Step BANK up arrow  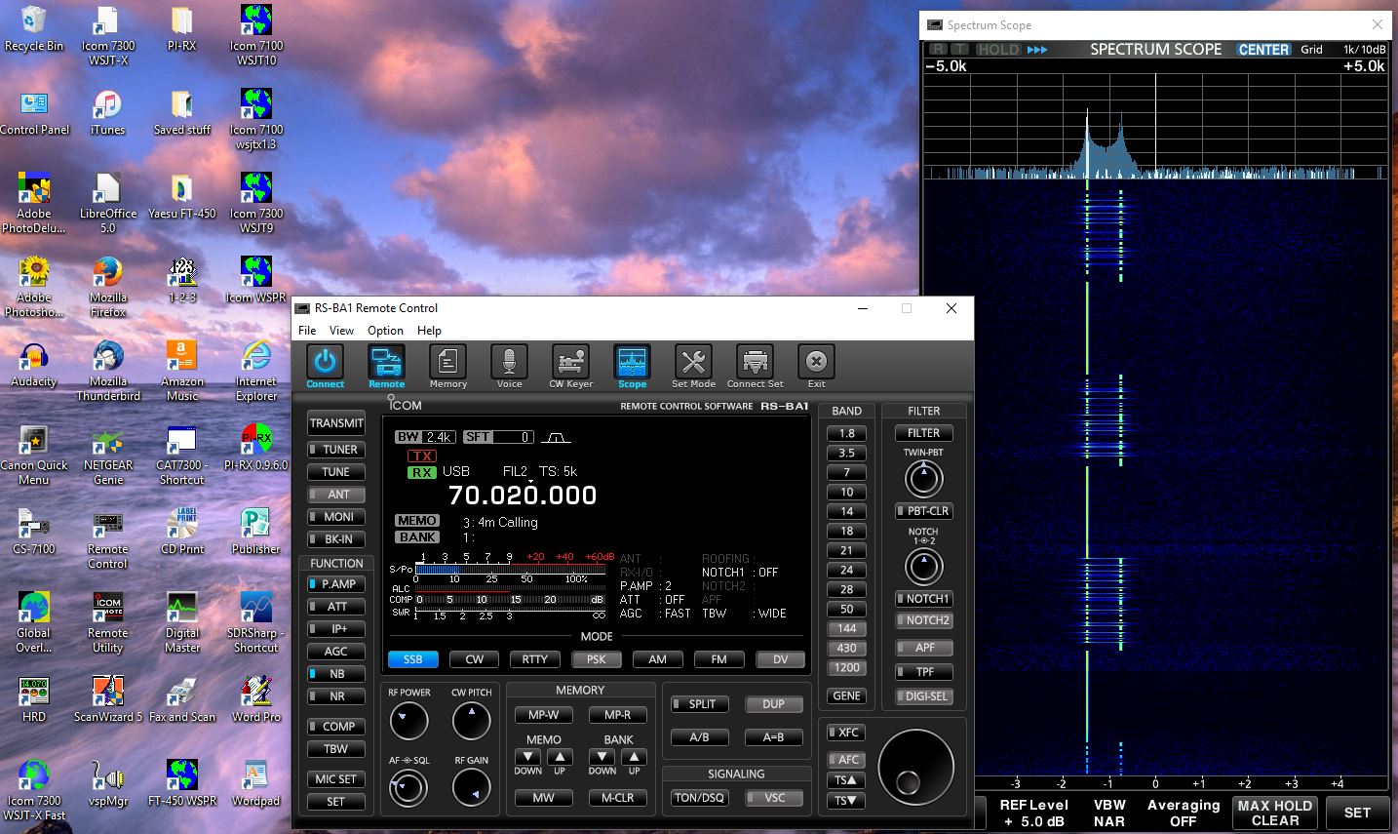634,758
